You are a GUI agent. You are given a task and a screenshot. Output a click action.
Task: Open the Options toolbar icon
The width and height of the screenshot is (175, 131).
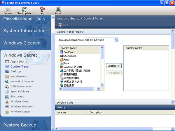pyautogui.click(x=8, y=10)
